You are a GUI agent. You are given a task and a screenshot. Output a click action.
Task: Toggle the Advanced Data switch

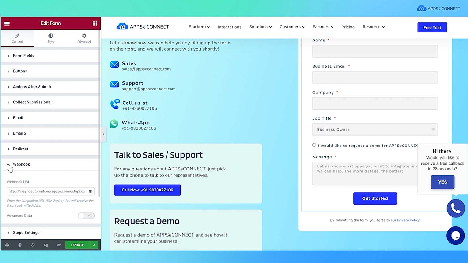(86, 216)
